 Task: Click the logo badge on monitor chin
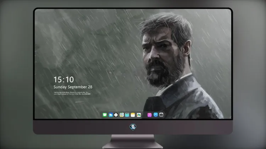coord(133,127)
